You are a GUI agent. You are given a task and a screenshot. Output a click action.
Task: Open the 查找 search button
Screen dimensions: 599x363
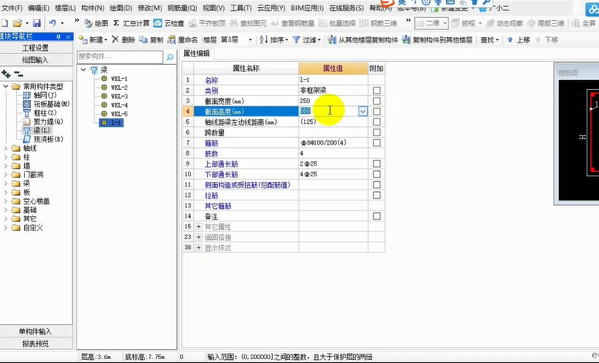coord(489,39)
